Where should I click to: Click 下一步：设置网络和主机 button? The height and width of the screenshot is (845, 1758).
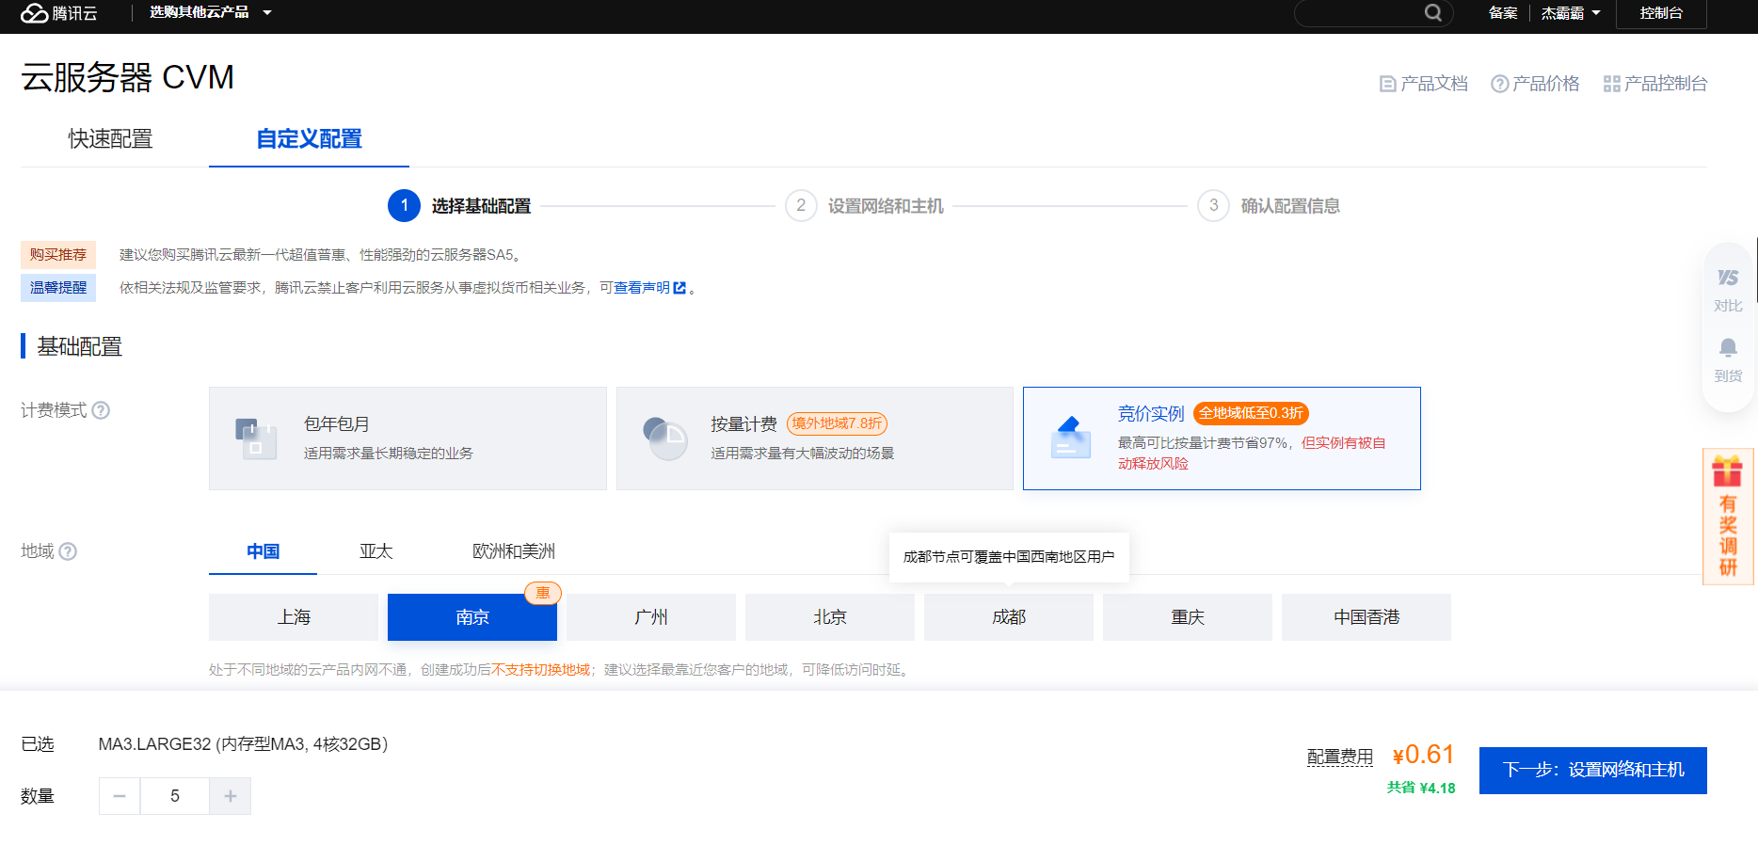pyautogui.click(x=1593, y=771)
